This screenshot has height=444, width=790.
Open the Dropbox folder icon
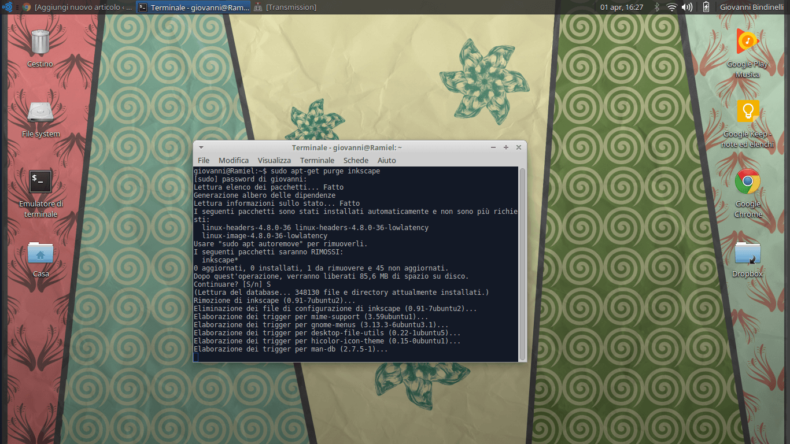click(747, 253)
